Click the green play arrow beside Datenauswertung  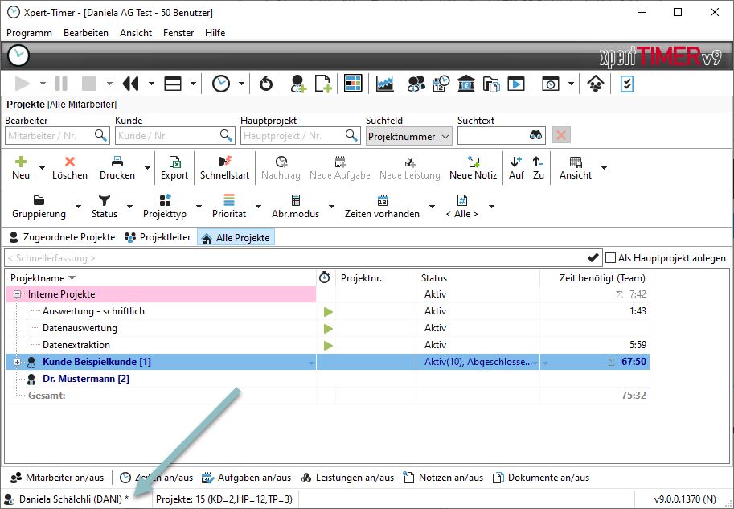tap(328, 328)
